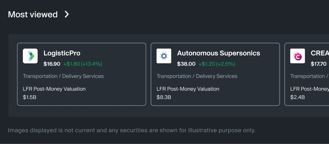The image size is (329, 144).
Task: Click the Autonomous Supersonics dotted circle logo
Action: 164,56
